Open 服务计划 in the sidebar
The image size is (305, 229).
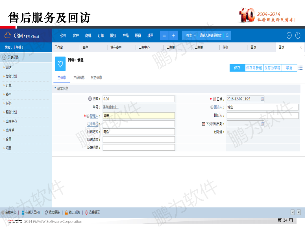(x=11, y=112)
